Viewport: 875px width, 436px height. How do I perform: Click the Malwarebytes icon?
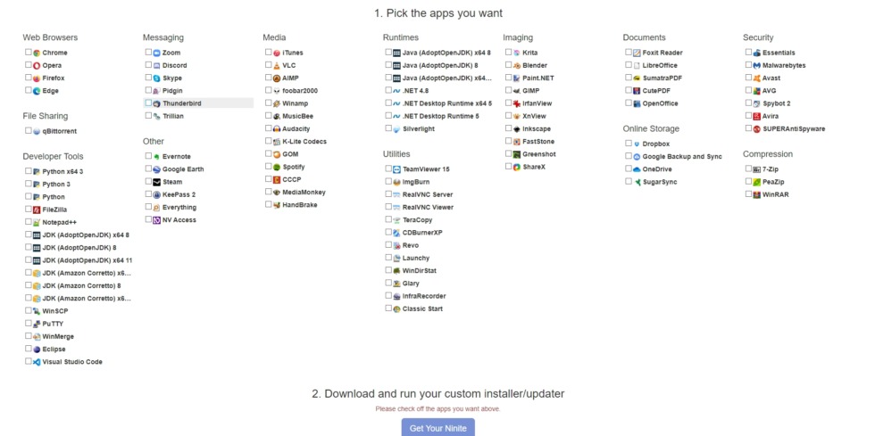(757, 66)
